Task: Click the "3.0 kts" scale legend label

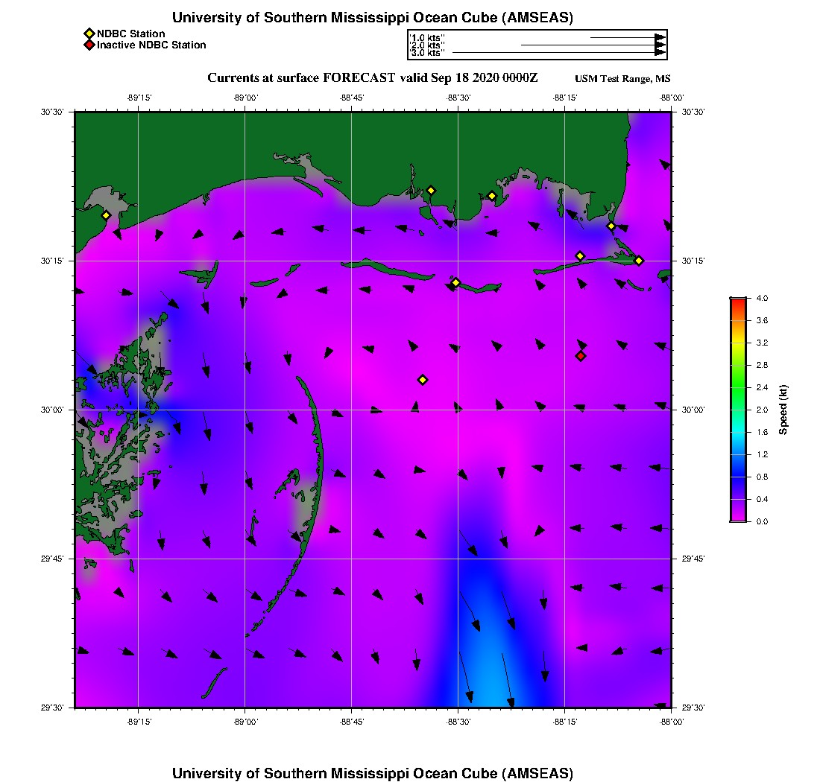Action: coord(427,53)
